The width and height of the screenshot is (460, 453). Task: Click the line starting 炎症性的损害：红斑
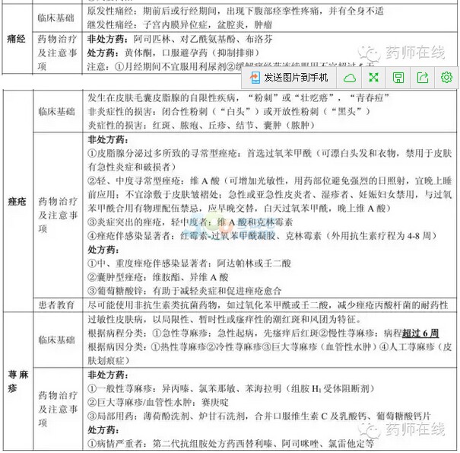[201, 126]
